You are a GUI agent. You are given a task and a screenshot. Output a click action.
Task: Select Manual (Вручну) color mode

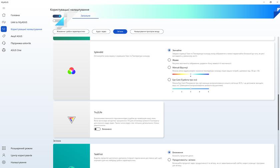(169, 67)
